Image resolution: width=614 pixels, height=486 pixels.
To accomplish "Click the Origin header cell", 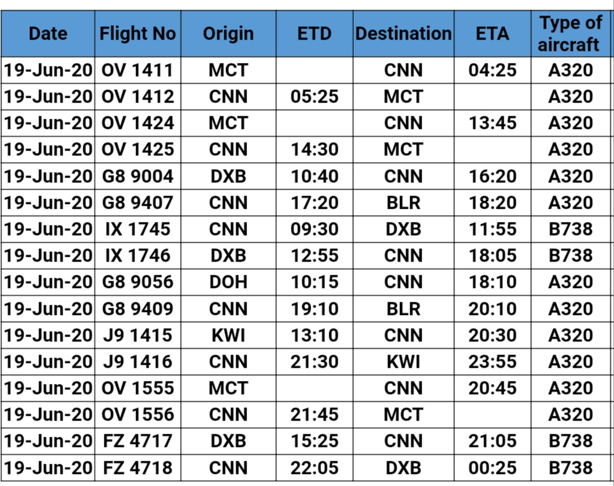I will (228, 34).
